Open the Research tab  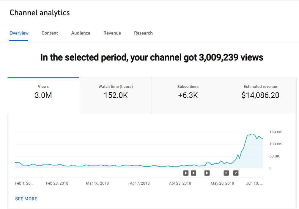point(143,33)
